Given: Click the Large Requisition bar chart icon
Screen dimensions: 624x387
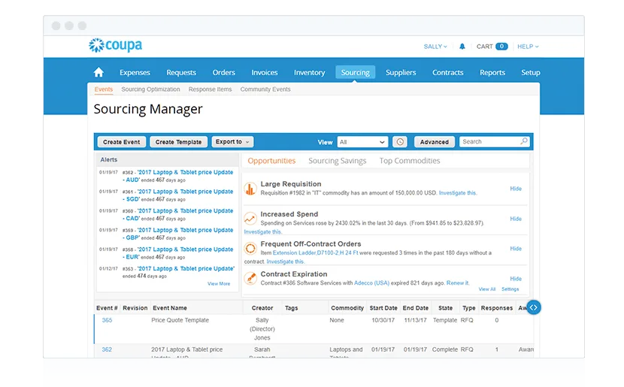Looking at the screenshot, I should [x=250, y=189].
